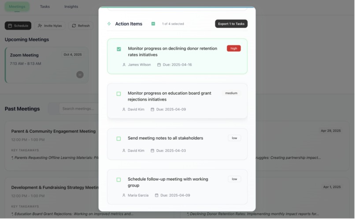Click calendar icon beside Due: 2025-04-03
Screen dimensions: 355x219
point(152,151)
